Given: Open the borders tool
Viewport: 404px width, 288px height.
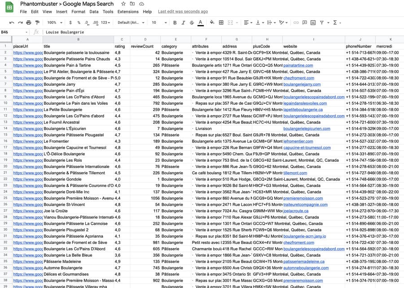Looking at the screenshot, I should pyautogui.click(x=221, y=22).
